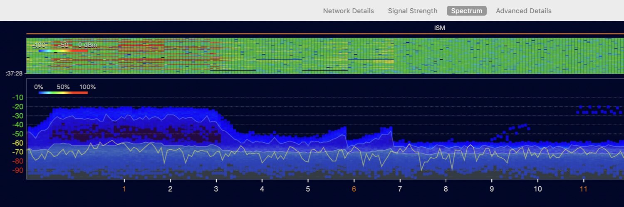Click the :37:28 waterfall timestamp
Image resolution: width=624 pixels, height=207 pixels.
[x=15, y=73]
